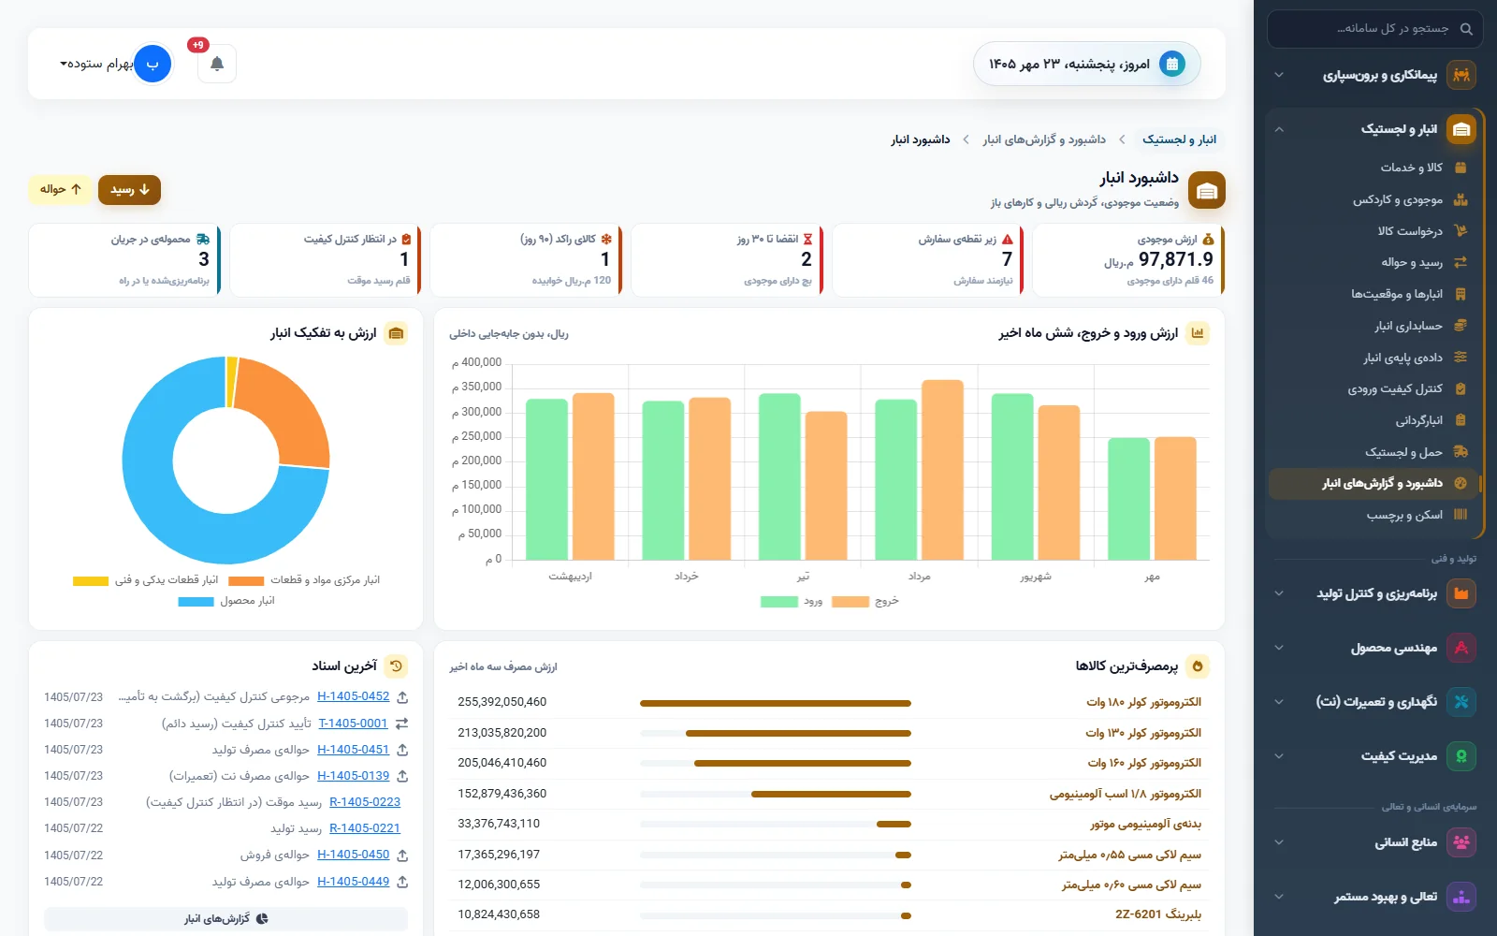
Task: Click the منابع انسانی people icon
Action: (1461, 842)
